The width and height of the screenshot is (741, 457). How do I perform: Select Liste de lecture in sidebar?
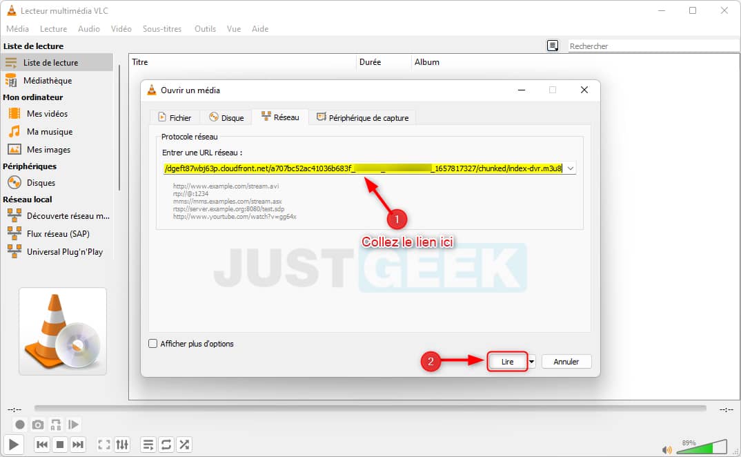[x=57, y=62]
